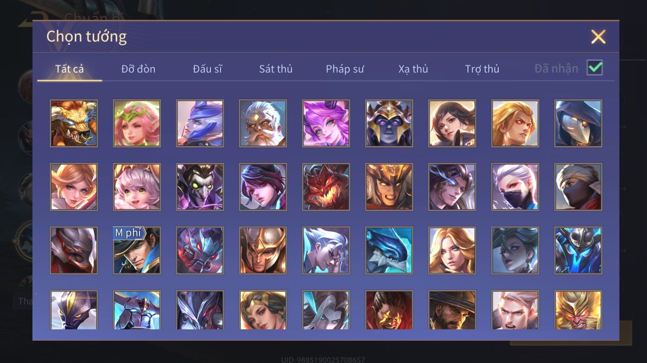
Task: Close the Chọn tướng dialog
Action: point(598,37)
